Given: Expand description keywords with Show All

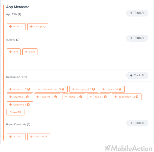Looking at the screenshot, I should (x=15, y=112).
